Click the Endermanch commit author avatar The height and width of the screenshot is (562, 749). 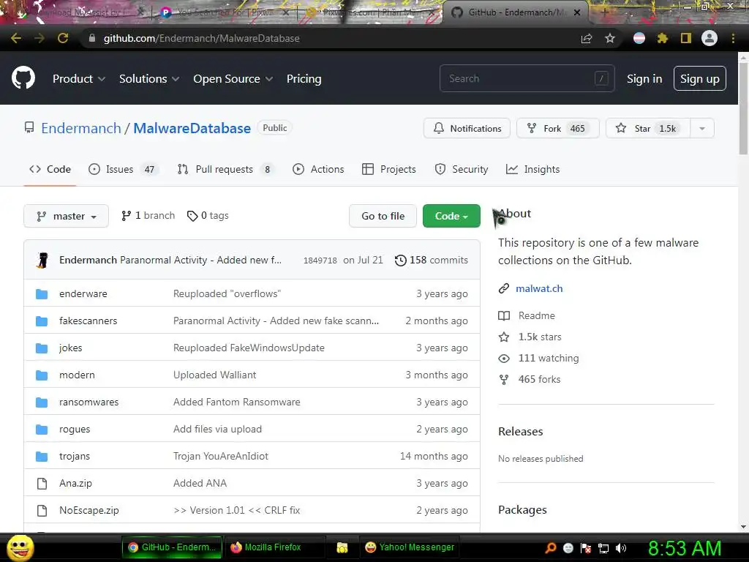pos(42,260)
